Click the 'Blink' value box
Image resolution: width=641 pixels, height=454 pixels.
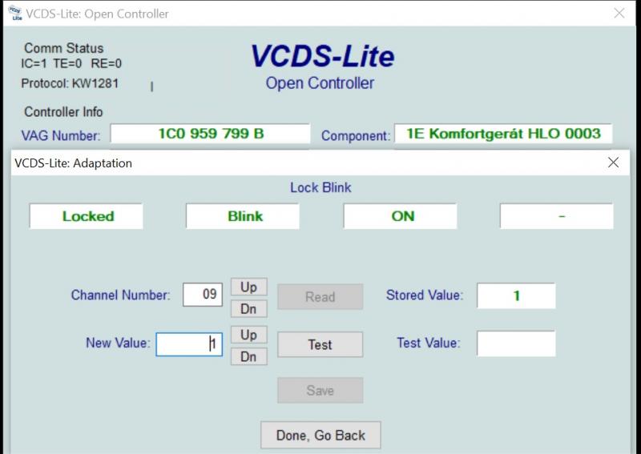[243, 215]
